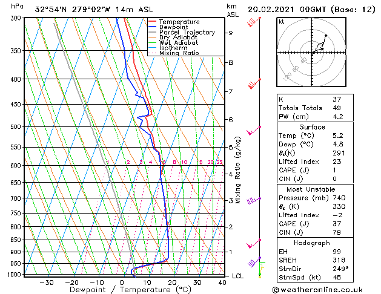
Task: Click the LCL marker label
Action: pyautogui.click(x=237, y=276)
